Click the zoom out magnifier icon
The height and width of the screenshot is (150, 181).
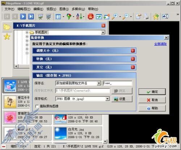point(126,17)
